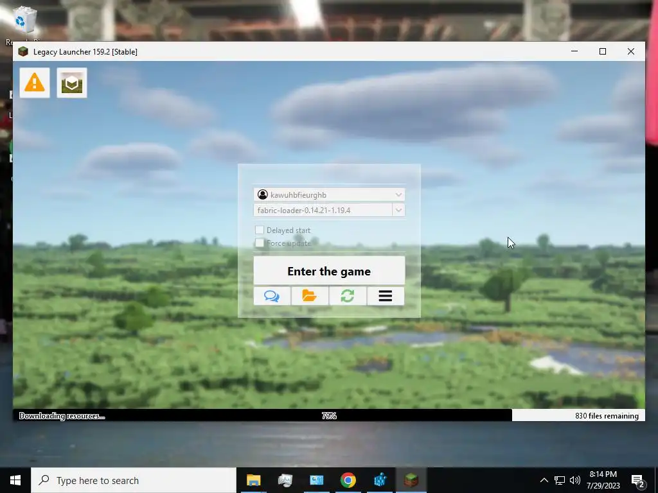This screenshot has height=493, width=658.
Task: Open the taskbar control panel icon
Action: point(316,480)
